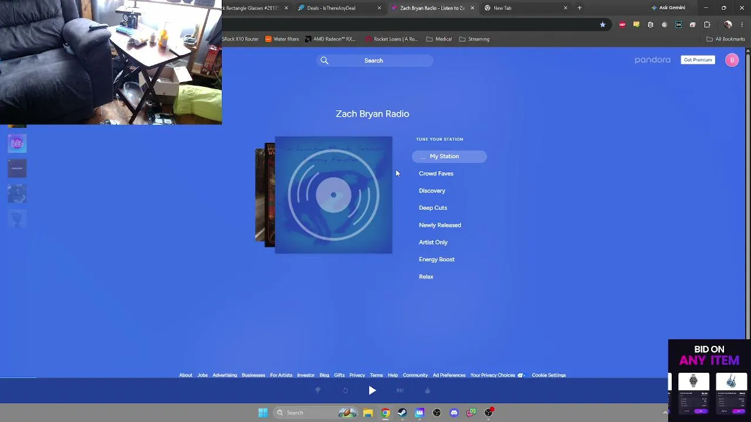Open the Blog footer link

point(324,375)
